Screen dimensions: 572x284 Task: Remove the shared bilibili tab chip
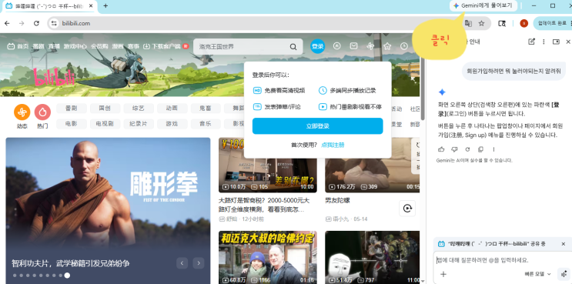[x=564, y=243]
